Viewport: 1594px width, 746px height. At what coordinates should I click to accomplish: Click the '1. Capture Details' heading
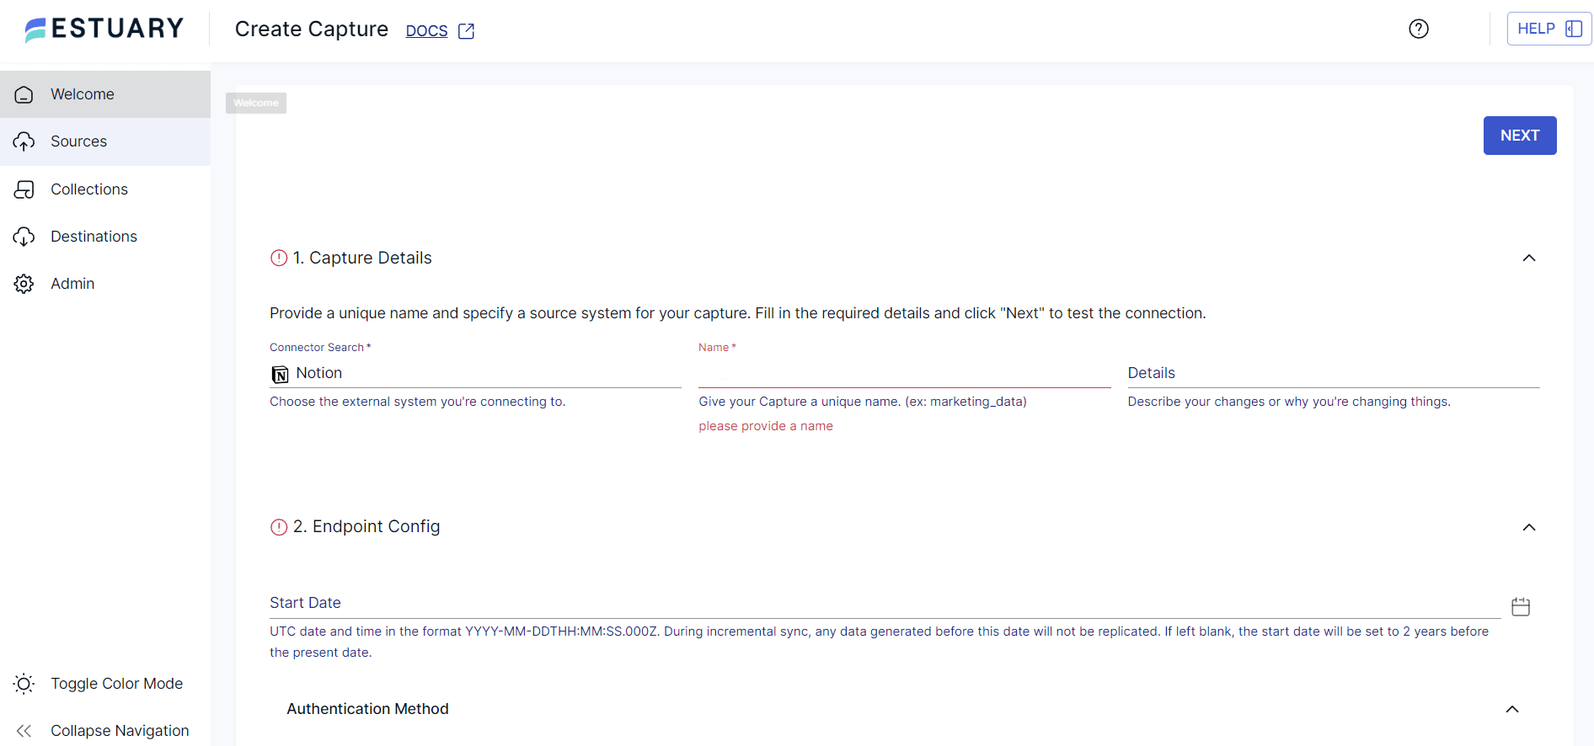(362, 258)
